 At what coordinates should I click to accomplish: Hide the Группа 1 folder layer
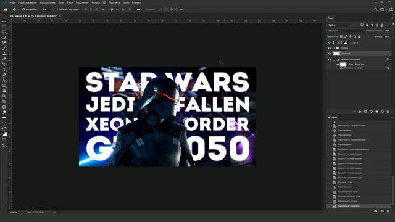click(x=330, y=48)
